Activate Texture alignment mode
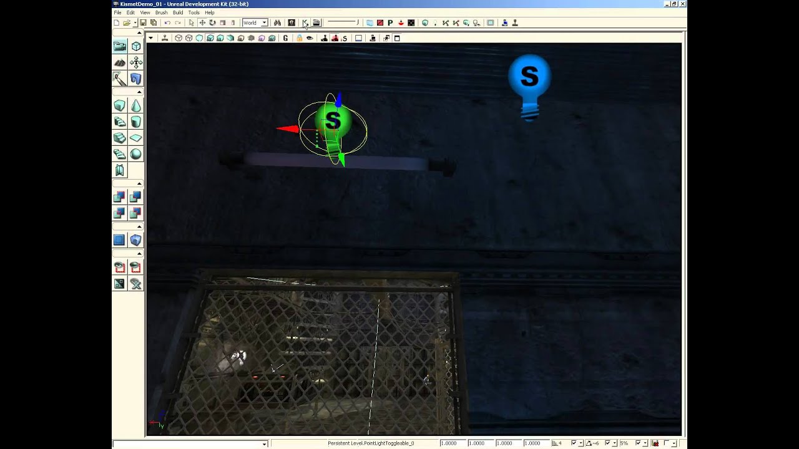 (x=135, y=62)
